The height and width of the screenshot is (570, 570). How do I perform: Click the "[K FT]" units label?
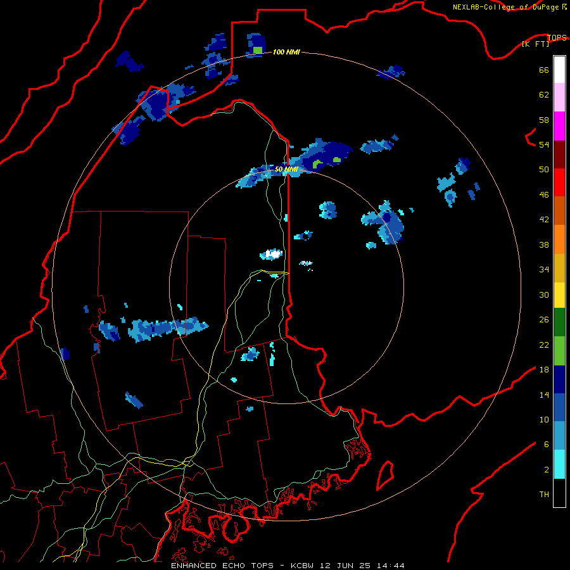(x=535, y=44)
